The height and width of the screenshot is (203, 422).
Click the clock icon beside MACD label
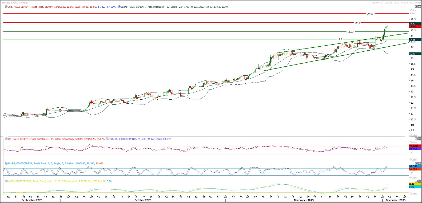pos(6,181)
